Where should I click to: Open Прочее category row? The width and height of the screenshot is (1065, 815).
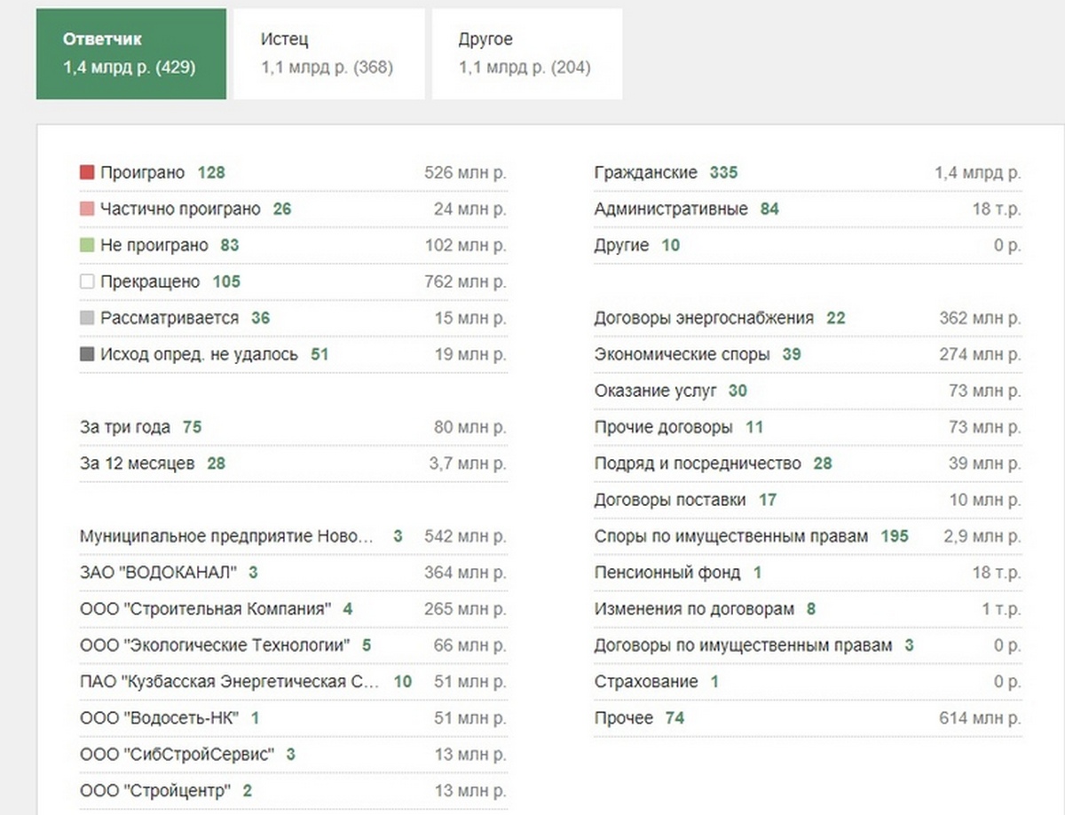pyautogui.click(x=809, y=718)
